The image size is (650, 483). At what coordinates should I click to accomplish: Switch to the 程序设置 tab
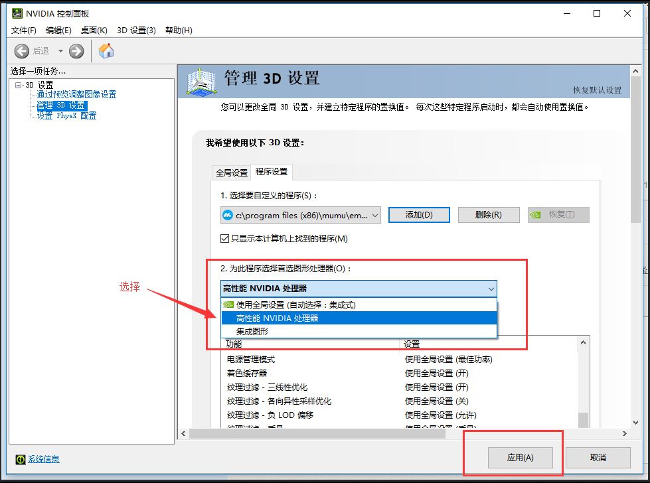click(x=272, y=172)
